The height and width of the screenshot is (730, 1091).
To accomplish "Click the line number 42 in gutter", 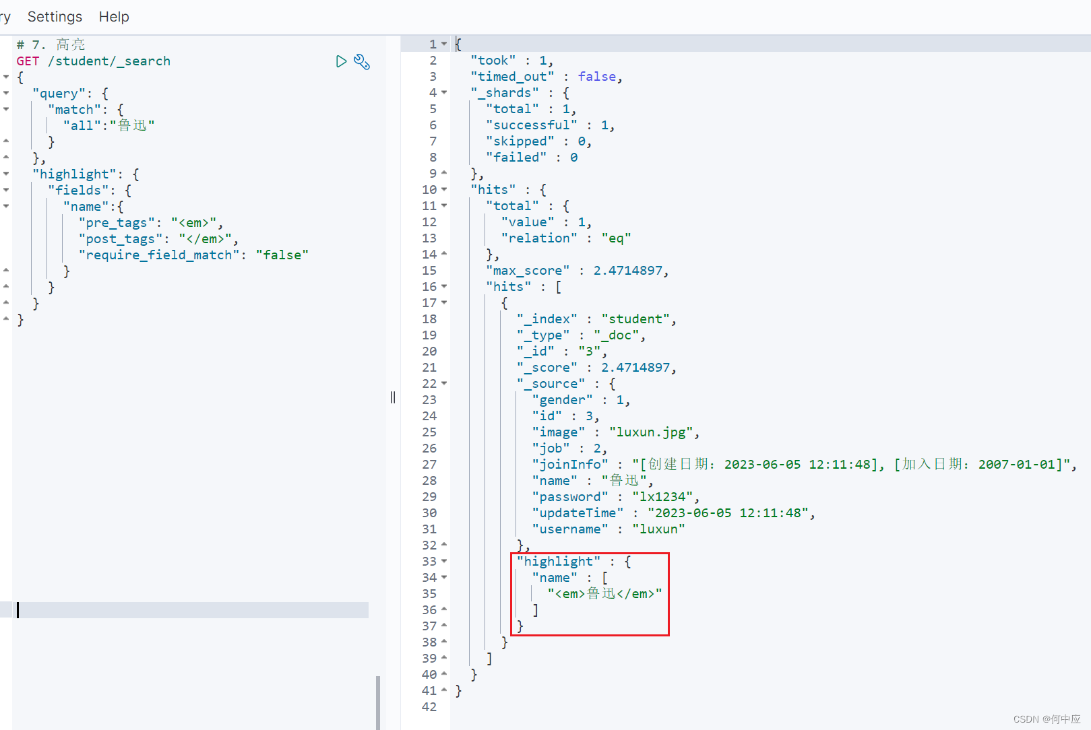I will coord(429,706).
